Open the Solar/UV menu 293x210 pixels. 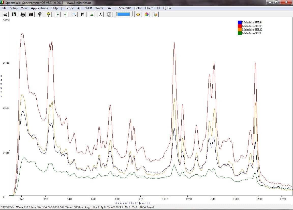tap(125, 8)
